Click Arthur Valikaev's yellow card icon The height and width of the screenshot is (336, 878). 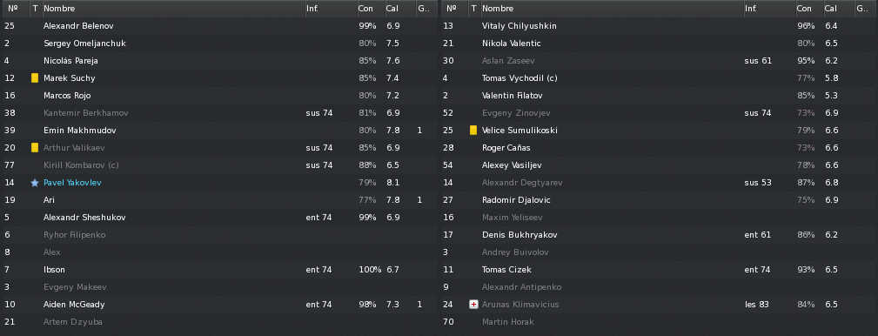click(35, 148)
